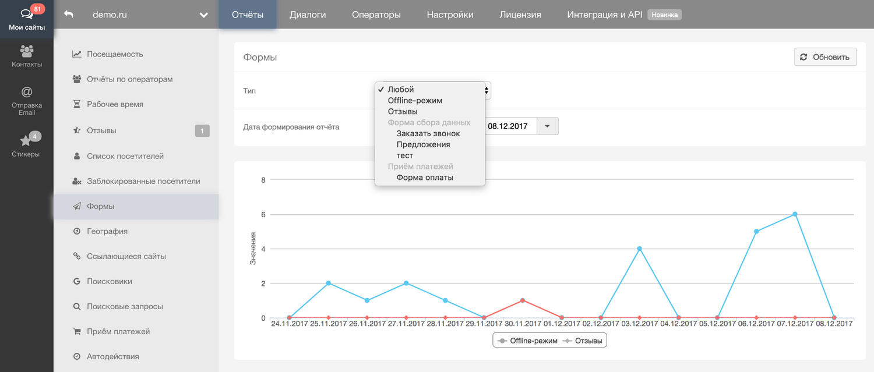Toggle the Отзывы legend series
The width and height of the screenshot is (874, 372).
(583, 341)
